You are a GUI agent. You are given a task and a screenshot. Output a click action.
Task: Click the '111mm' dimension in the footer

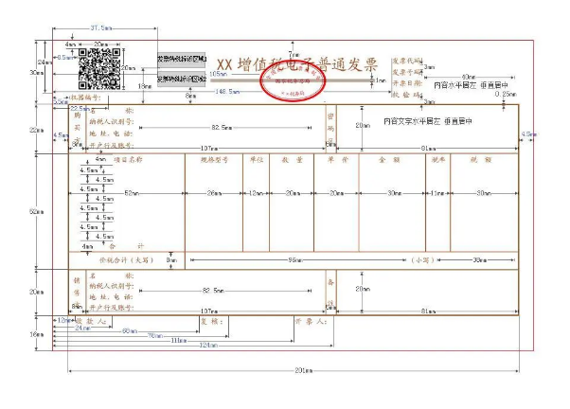click(x=179, y=341)
